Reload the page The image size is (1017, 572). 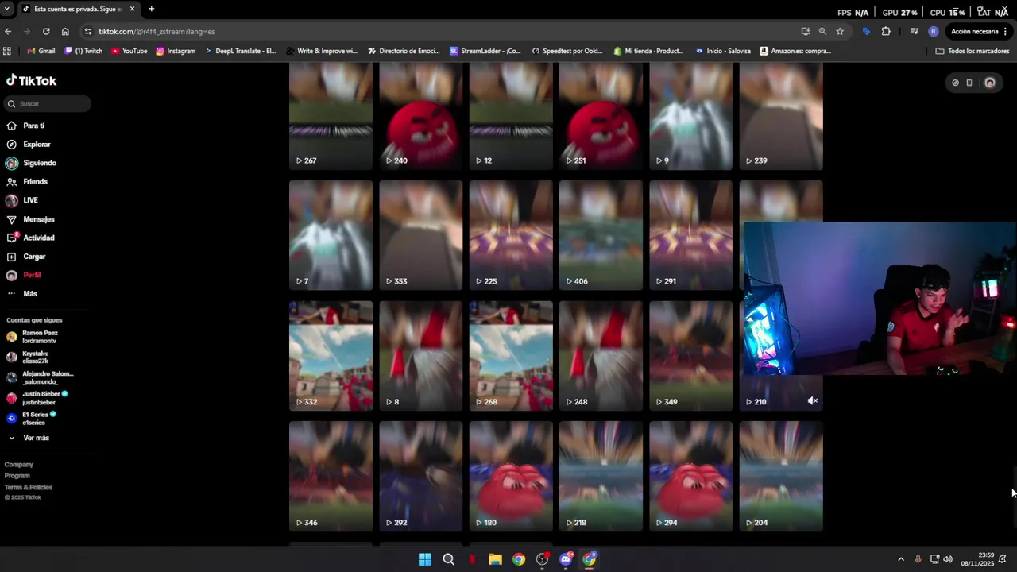(46, 31)
